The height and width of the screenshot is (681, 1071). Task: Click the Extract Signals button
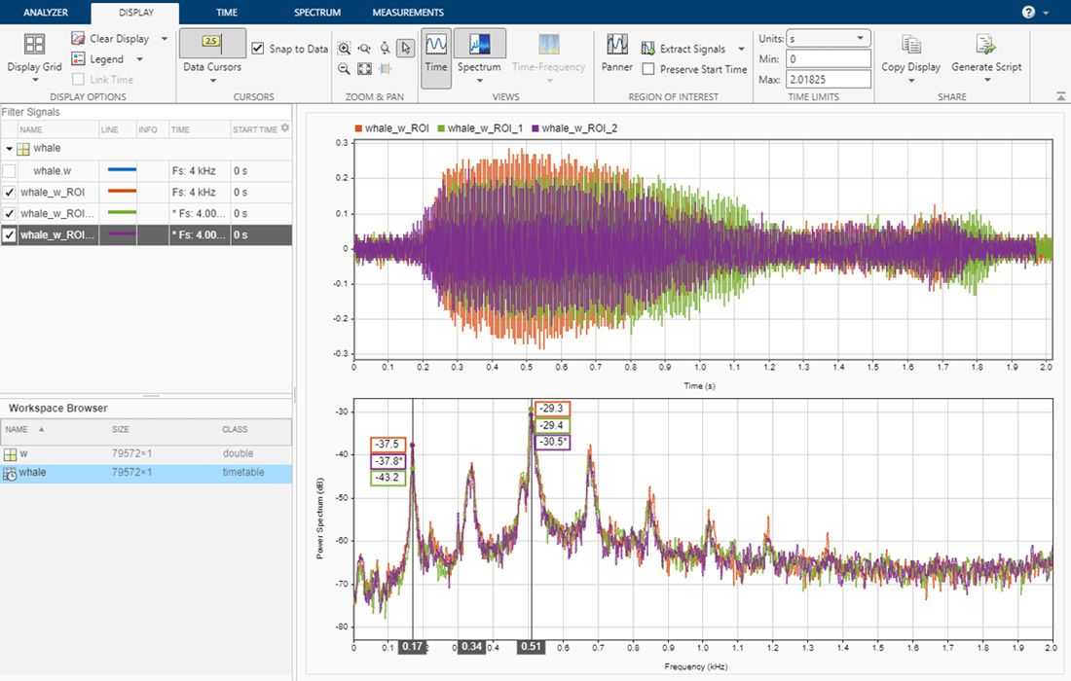click(691, 49)
